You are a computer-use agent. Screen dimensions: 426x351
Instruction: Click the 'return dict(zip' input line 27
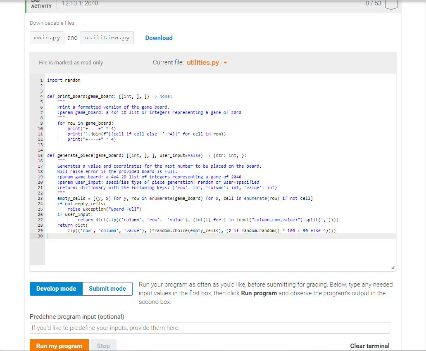pyautogui.click(x=208, y=220)
